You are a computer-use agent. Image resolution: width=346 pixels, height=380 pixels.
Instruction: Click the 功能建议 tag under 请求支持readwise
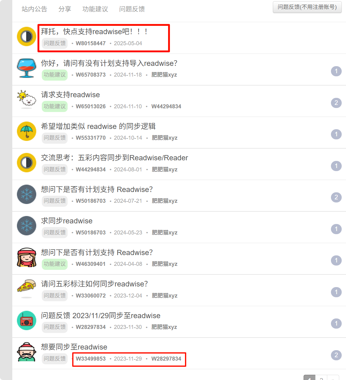pyautogui.click(x=55, y=106)
